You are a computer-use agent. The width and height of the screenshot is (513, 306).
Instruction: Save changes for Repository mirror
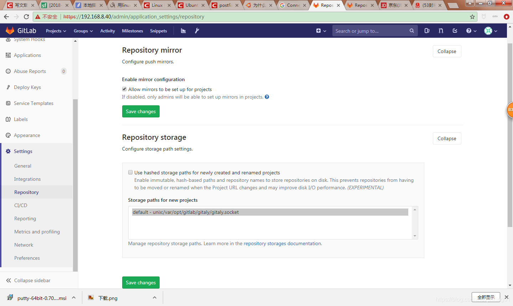(x=141, y=111)
